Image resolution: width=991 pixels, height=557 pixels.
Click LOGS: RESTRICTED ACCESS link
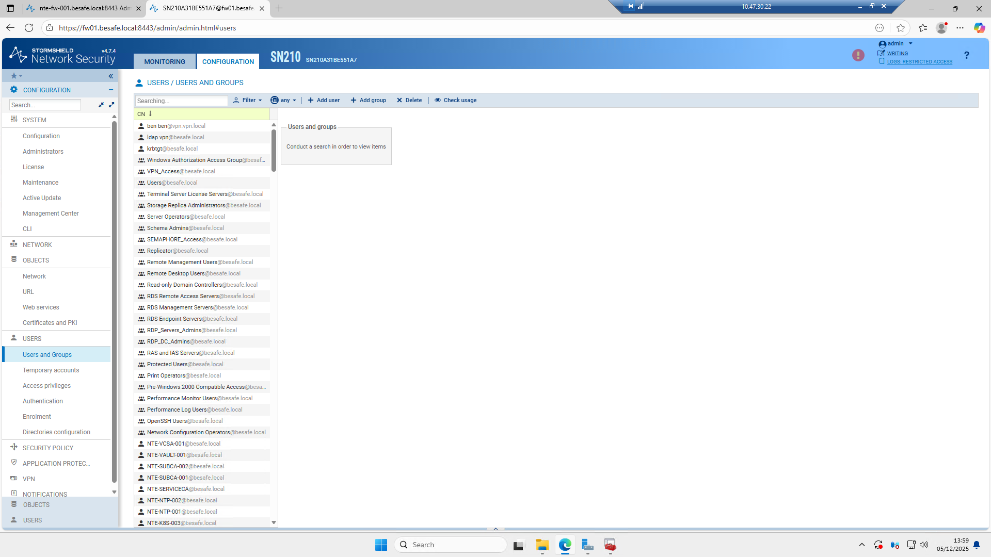[919, 62]
